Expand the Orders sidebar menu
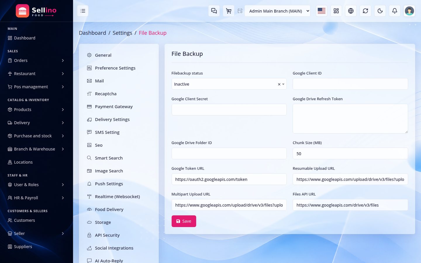This screenshot has width=421, height=263. click(x=36, y=60)
